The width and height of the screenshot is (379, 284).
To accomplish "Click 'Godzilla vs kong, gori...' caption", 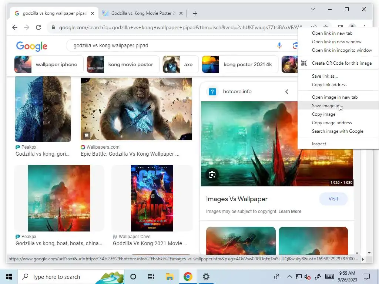I will pos(43,154).
